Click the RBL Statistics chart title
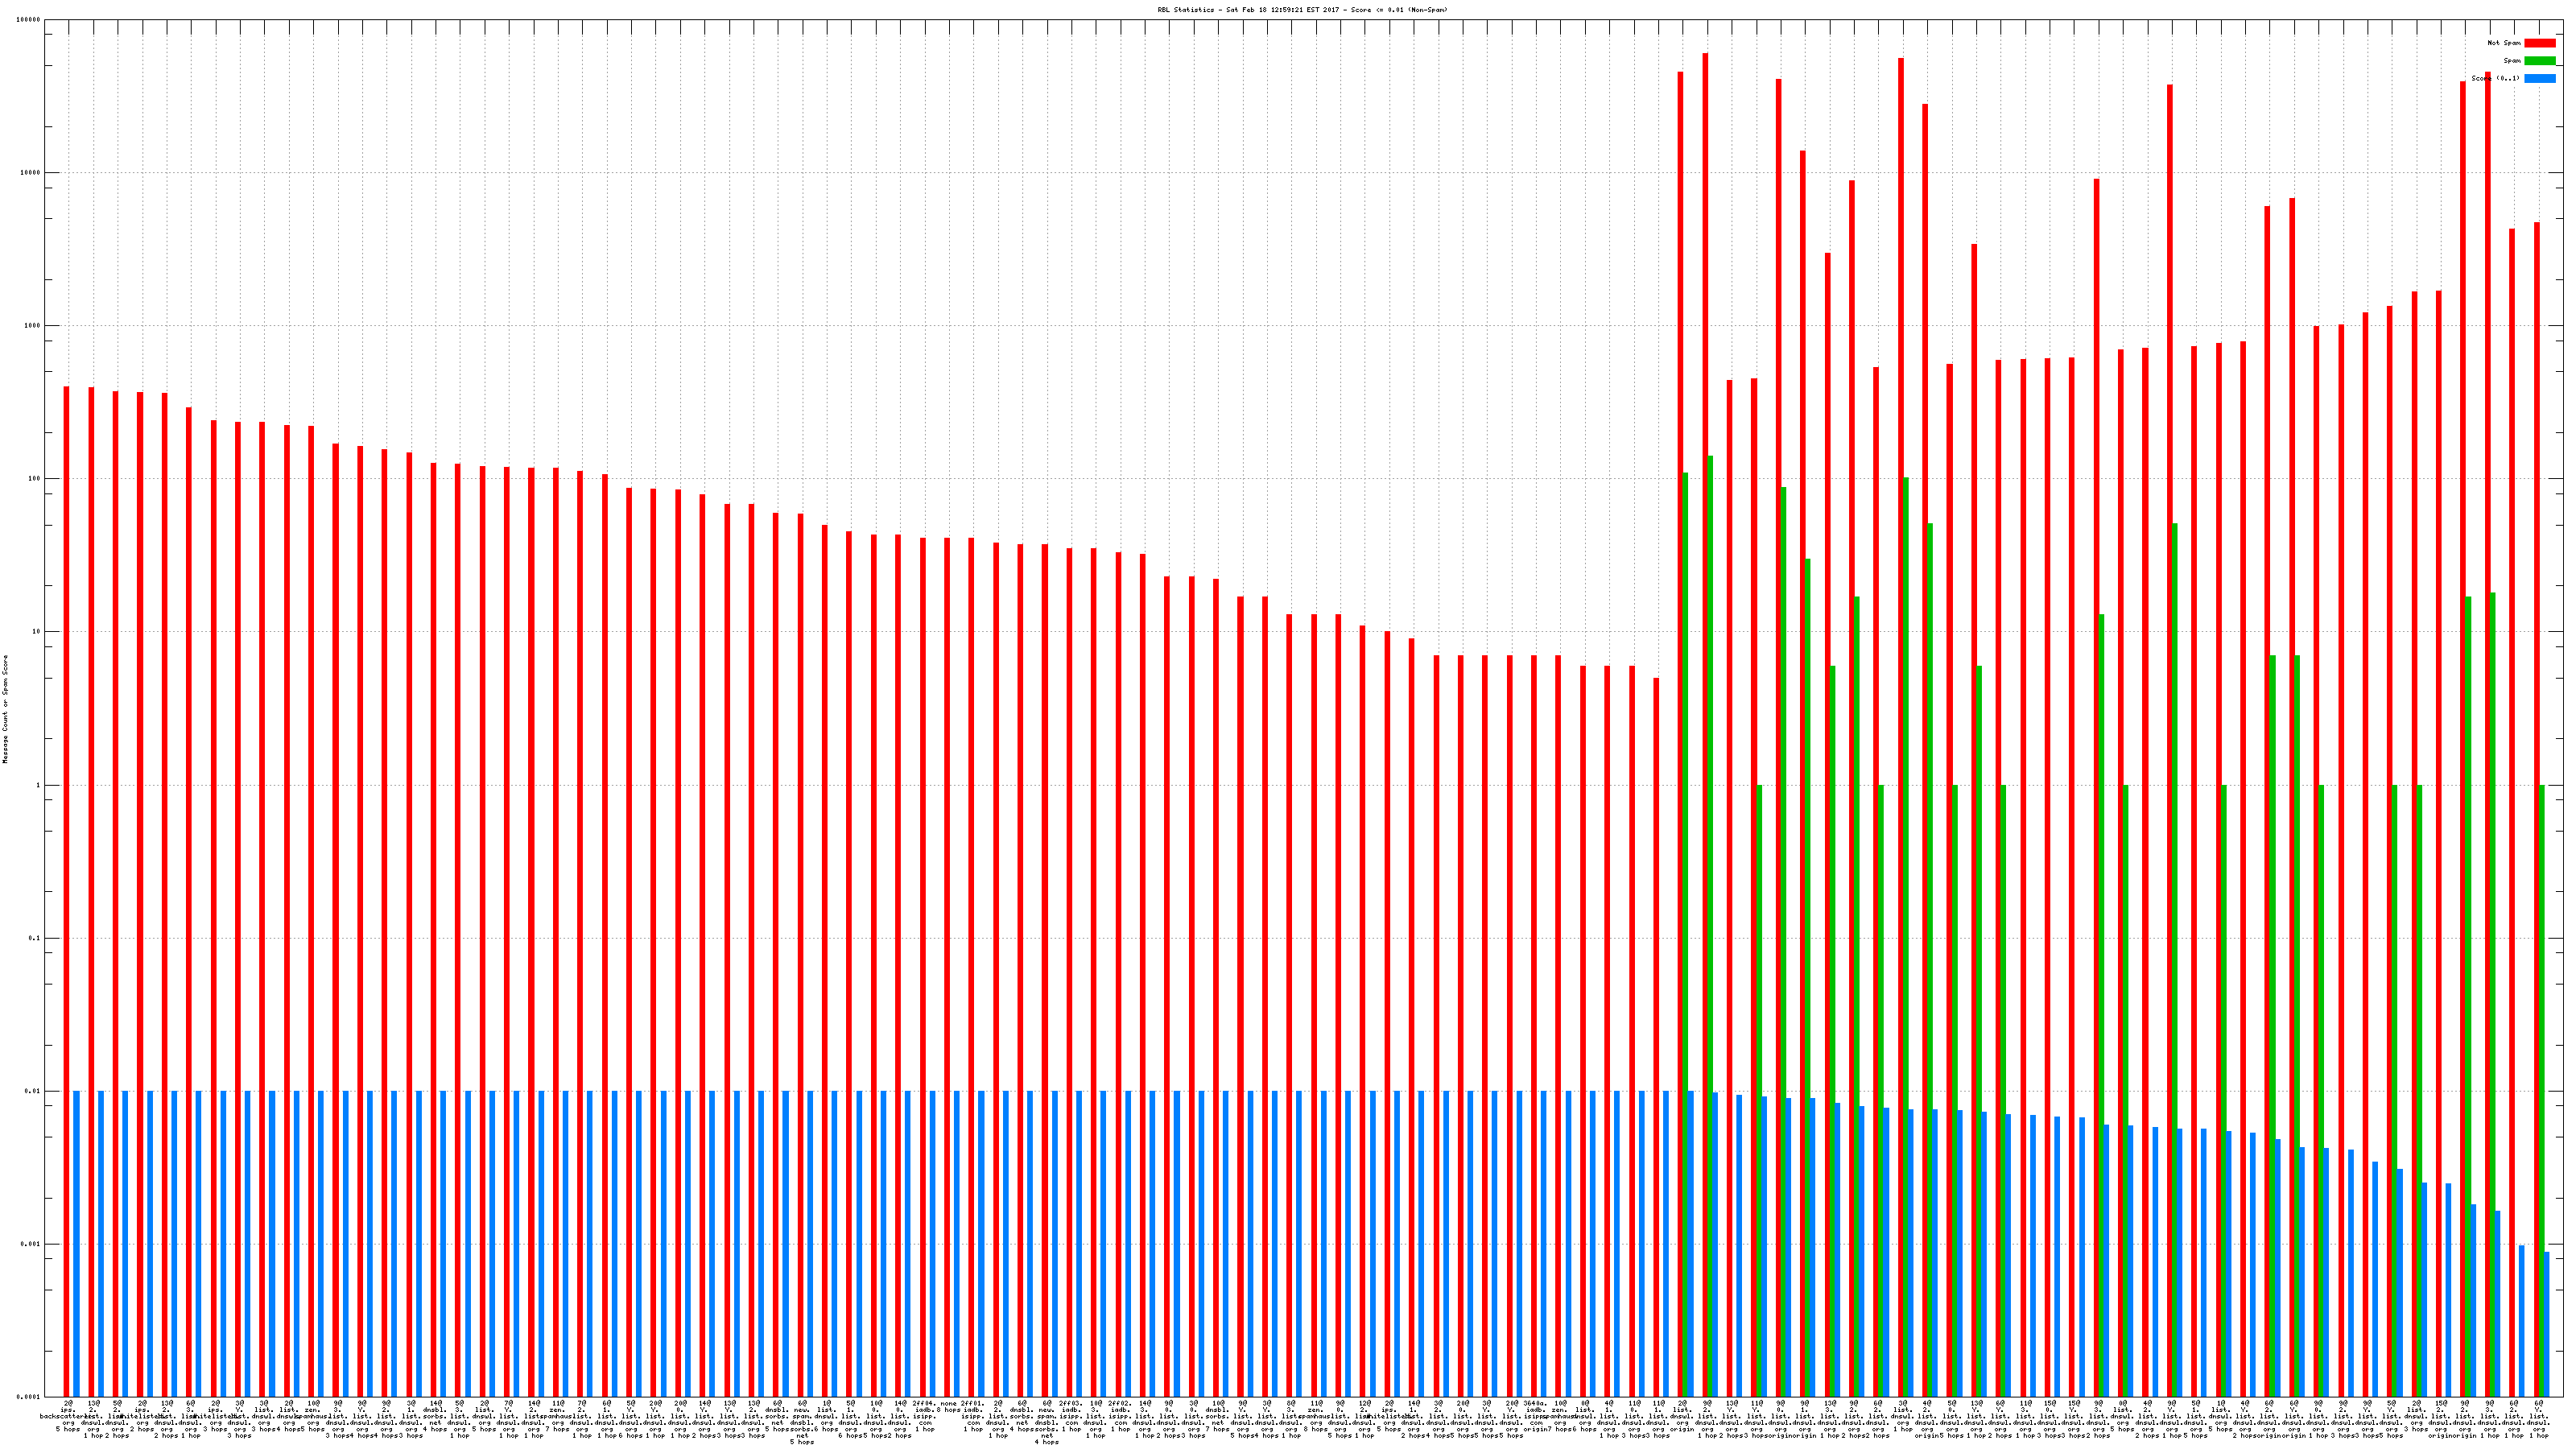Image resolution: width=2576 pixels, height=1449 pixels. pos(1302,10)
